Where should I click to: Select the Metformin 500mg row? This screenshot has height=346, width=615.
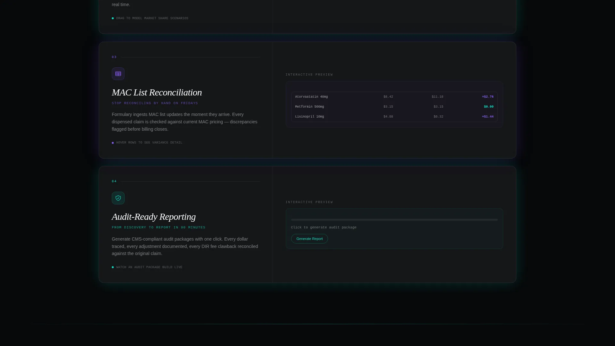coord(394,107)
